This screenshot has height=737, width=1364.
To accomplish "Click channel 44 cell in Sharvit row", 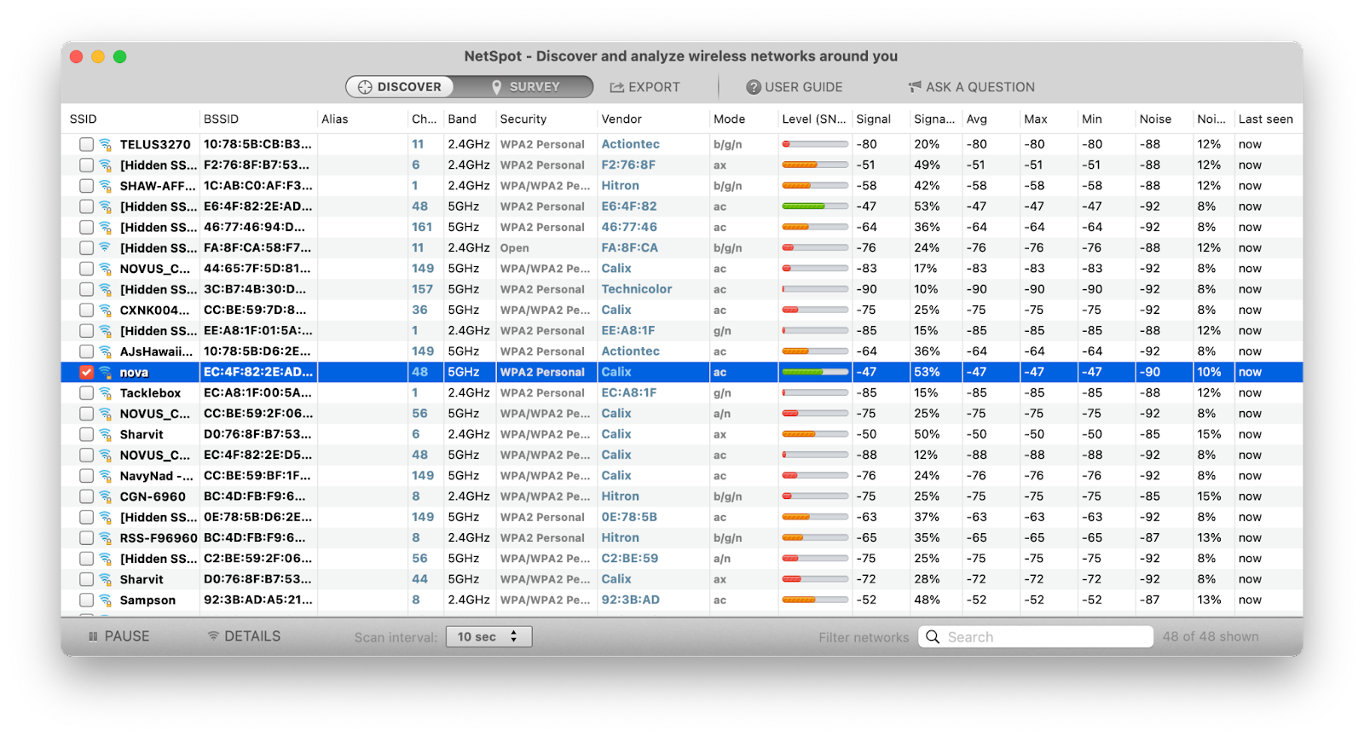I will click(x=419, y=579).
